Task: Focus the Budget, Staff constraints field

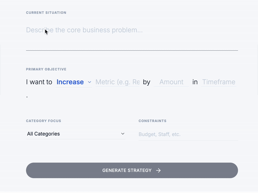Action: 188,134
